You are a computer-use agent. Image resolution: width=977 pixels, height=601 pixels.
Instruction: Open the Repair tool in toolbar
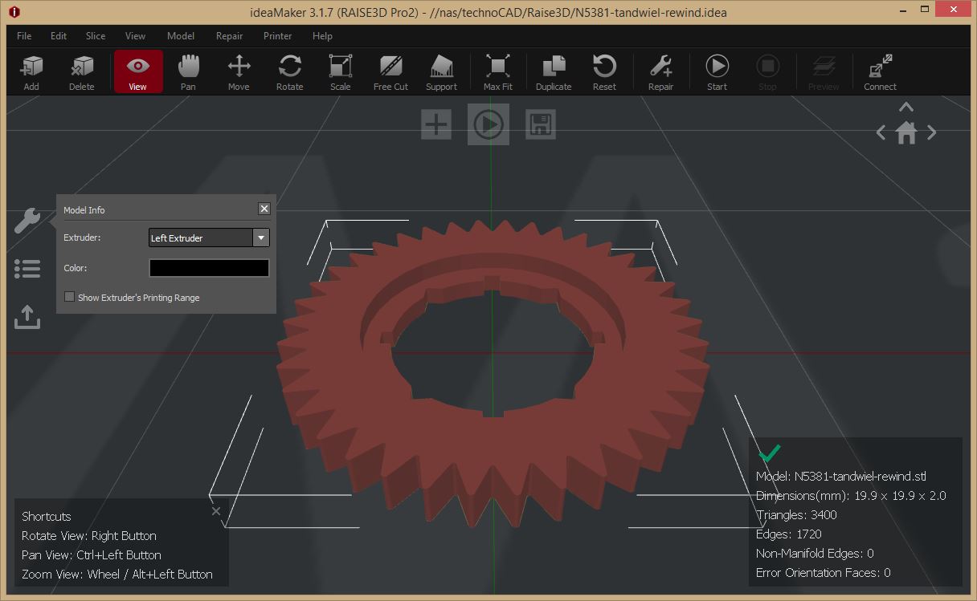[x=660, y=72]
